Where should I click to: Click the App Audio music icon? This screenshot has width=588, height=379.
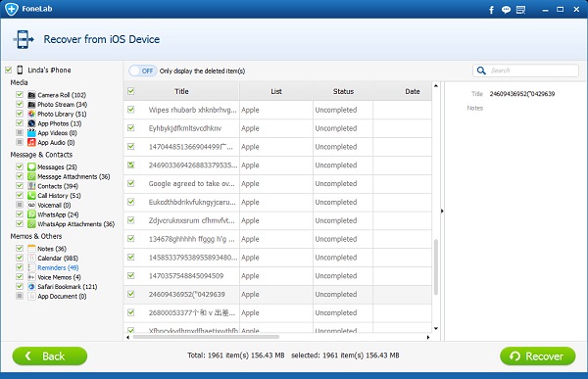[x=31, y=142]
